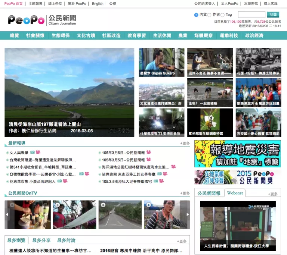Viewport: 287px width, 255px height.
Task: Select the 作者 search radio button
Action: click(209, 15)
